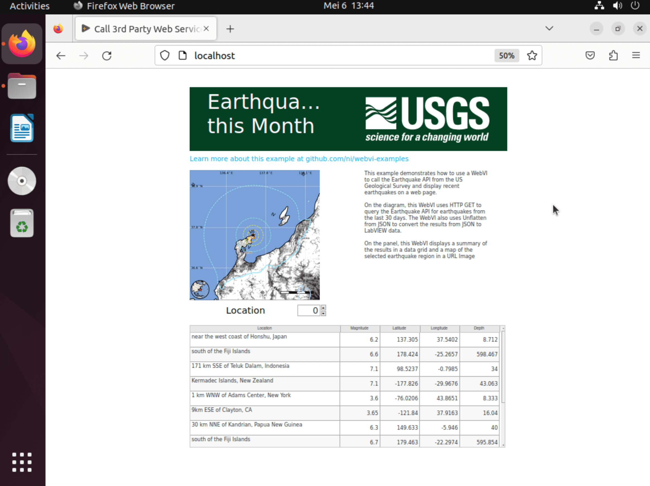
Task: Open the disc drive icon in dock
Action: point(22,181)
